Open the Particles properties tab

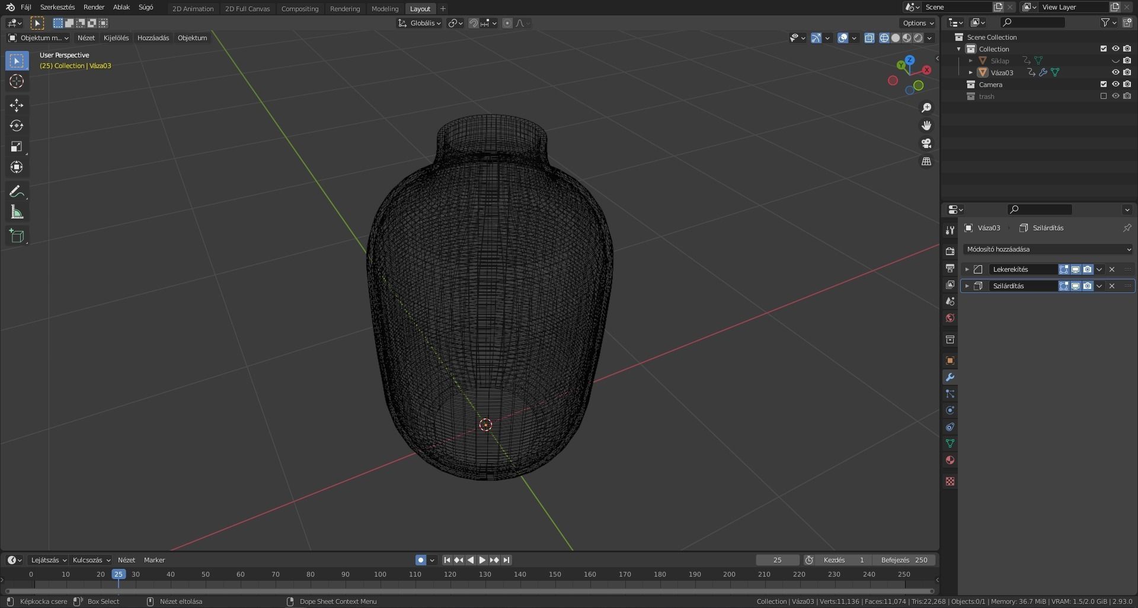coord(950,394)
